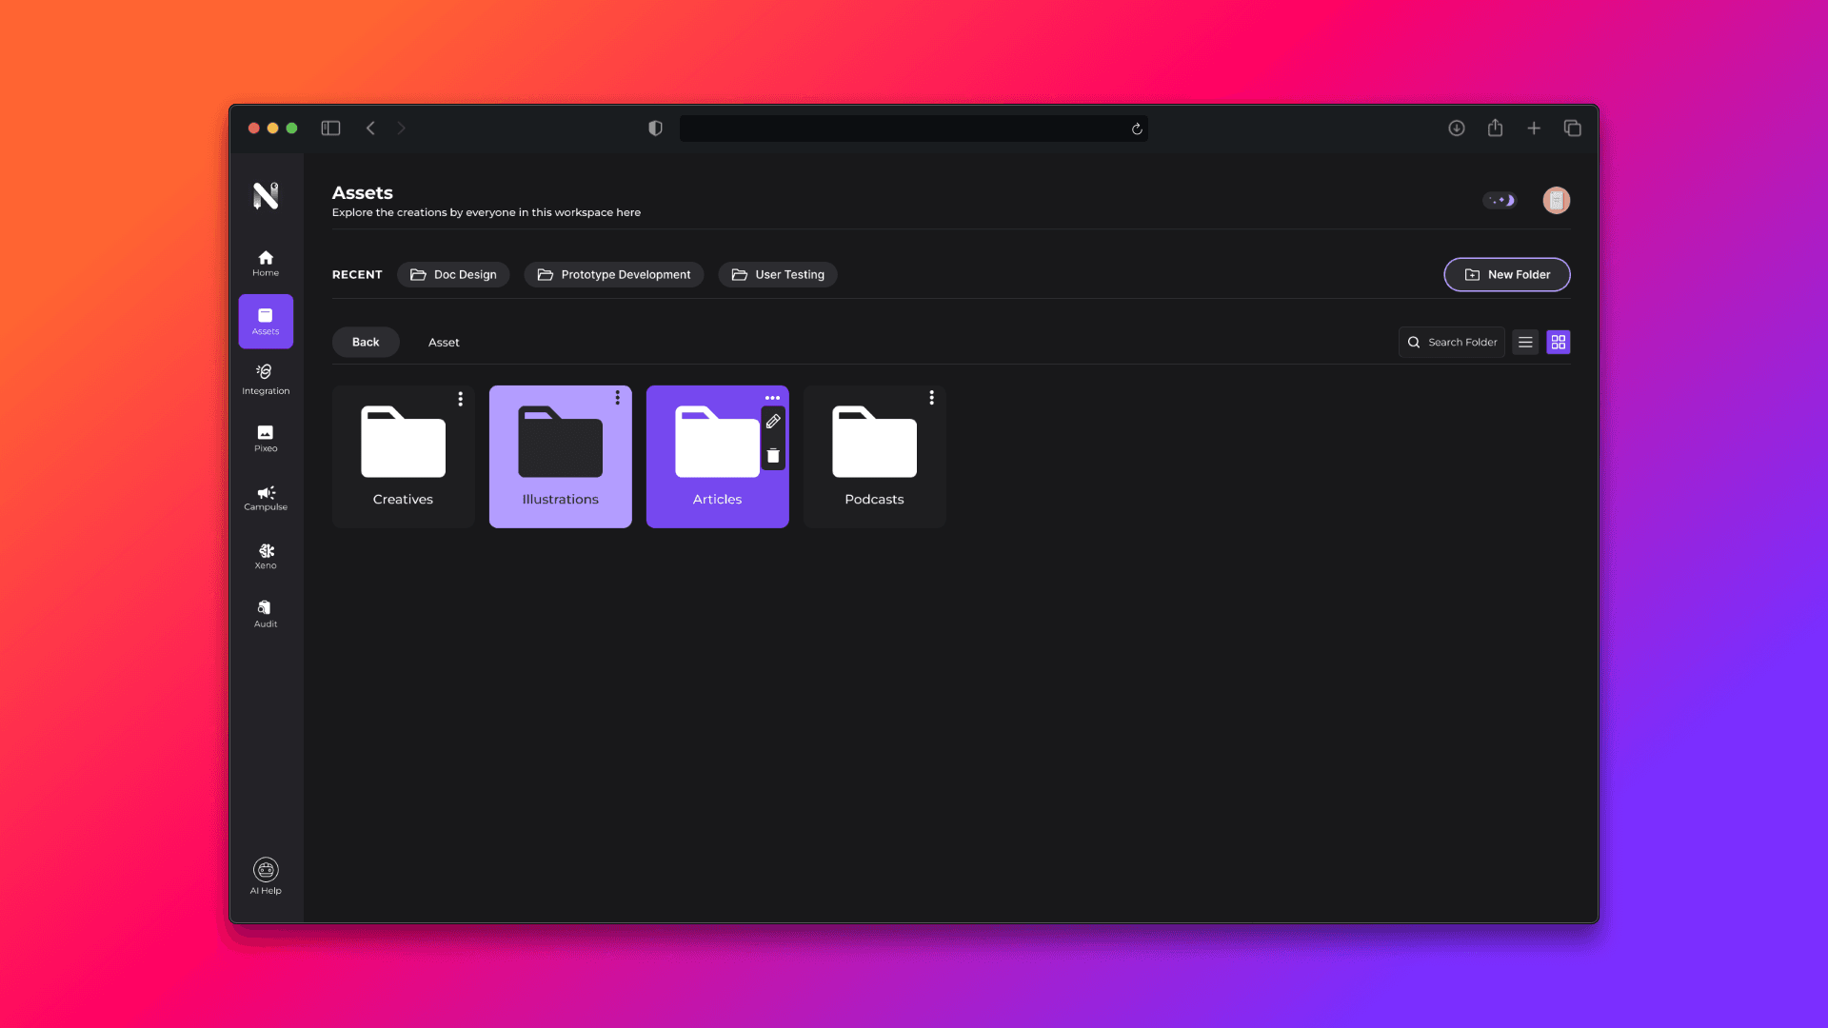Open options menu on Podcasts folder
The height and width of the screenshot is (1028, 1828).
tap(931, 398)
